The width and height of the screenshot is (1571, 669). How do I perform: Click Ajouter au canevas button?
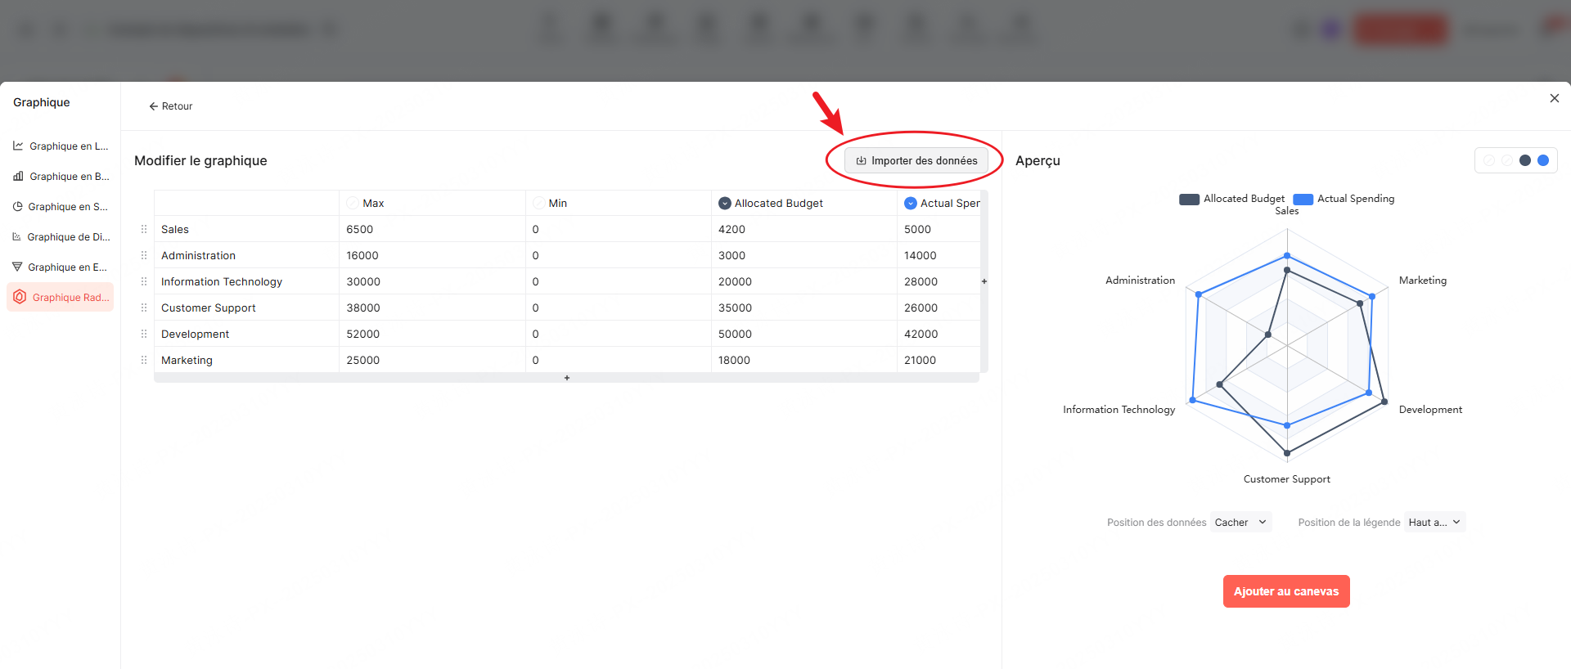pyautogui.click(x=1285, y=591)
